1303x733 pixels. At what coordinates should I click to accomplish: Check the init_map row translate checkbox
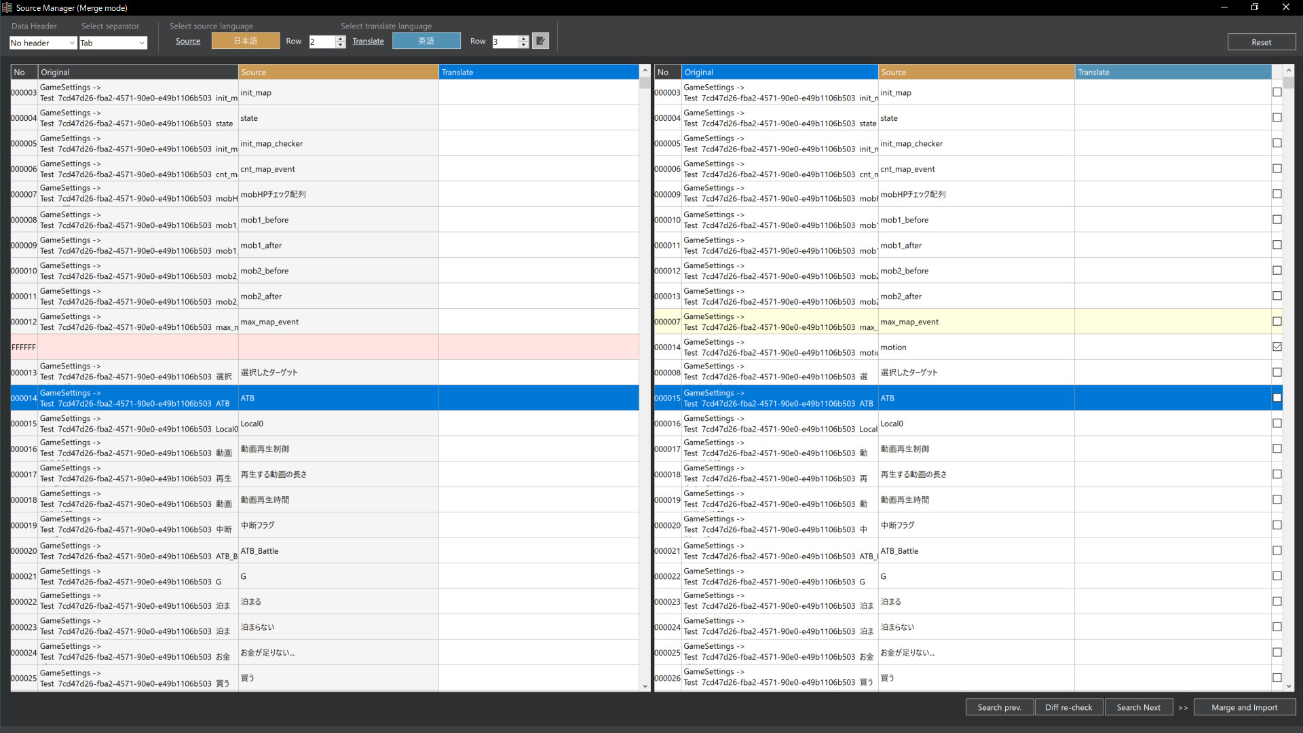pos(1279,92)
